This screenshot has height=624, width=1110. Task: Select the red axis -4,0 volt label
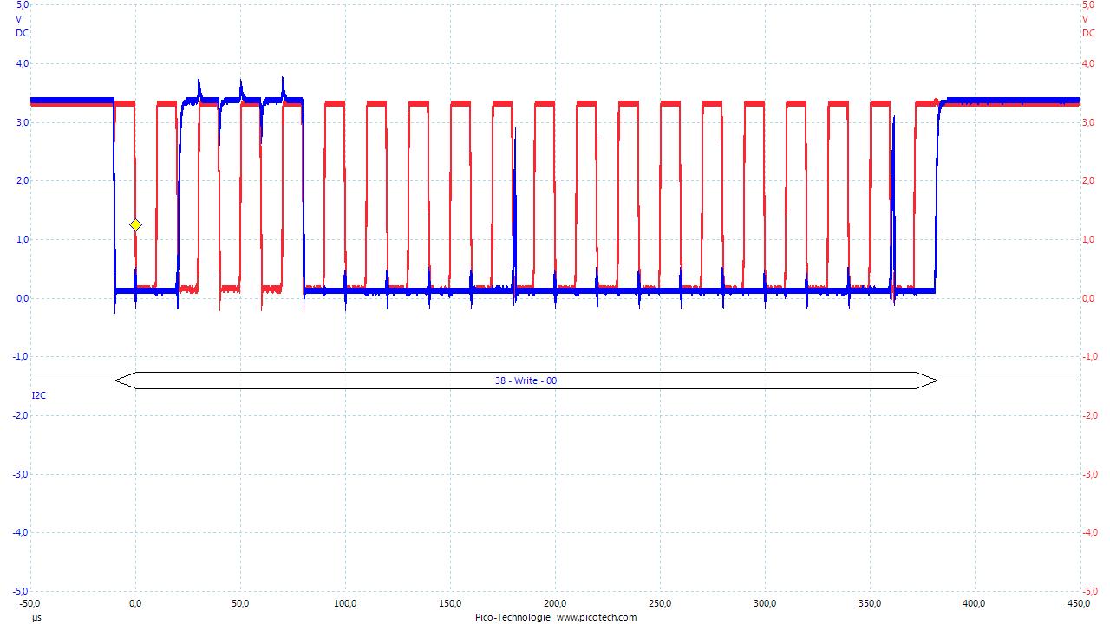tap(1090, 532)
